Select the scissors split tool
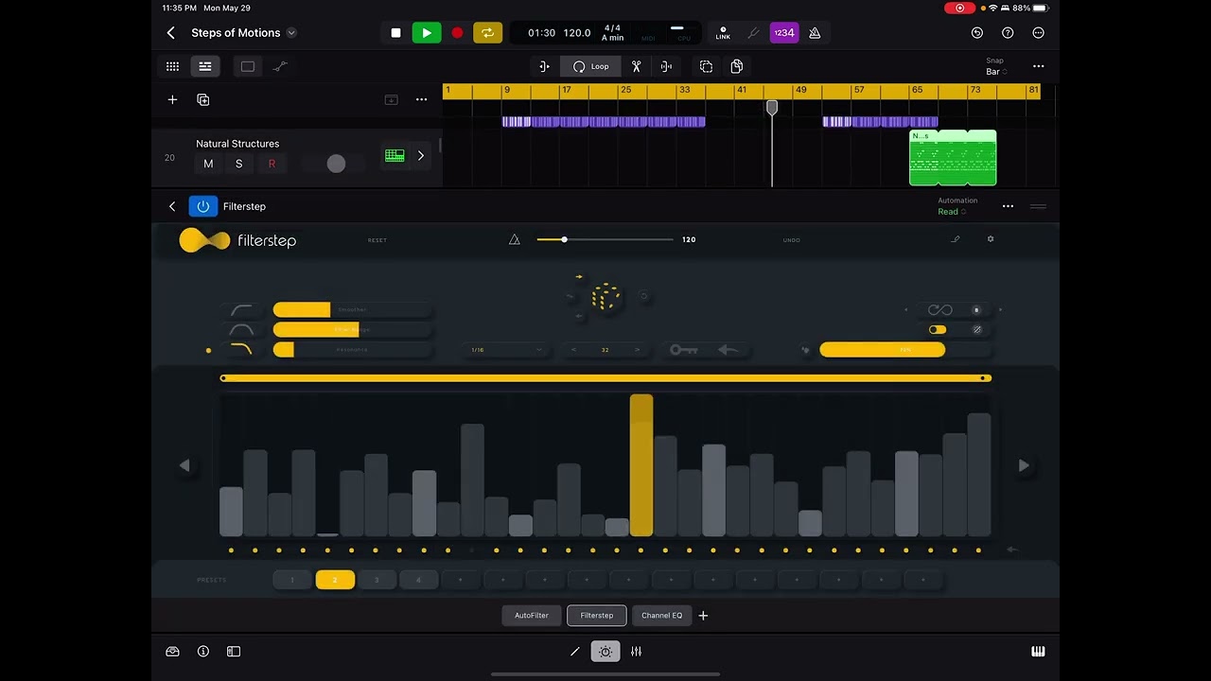 click(x=637, y=66)
